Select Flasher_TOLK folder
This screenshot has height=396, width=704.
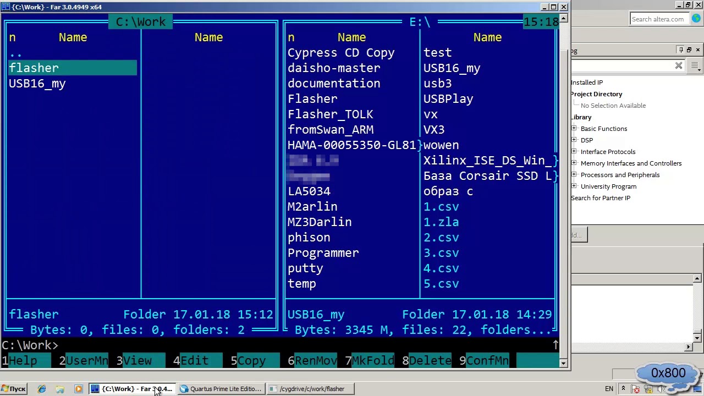click(x=331, y=114)
